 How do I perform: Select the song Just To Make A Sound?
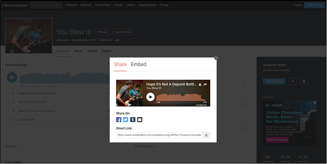click(32, 102)
